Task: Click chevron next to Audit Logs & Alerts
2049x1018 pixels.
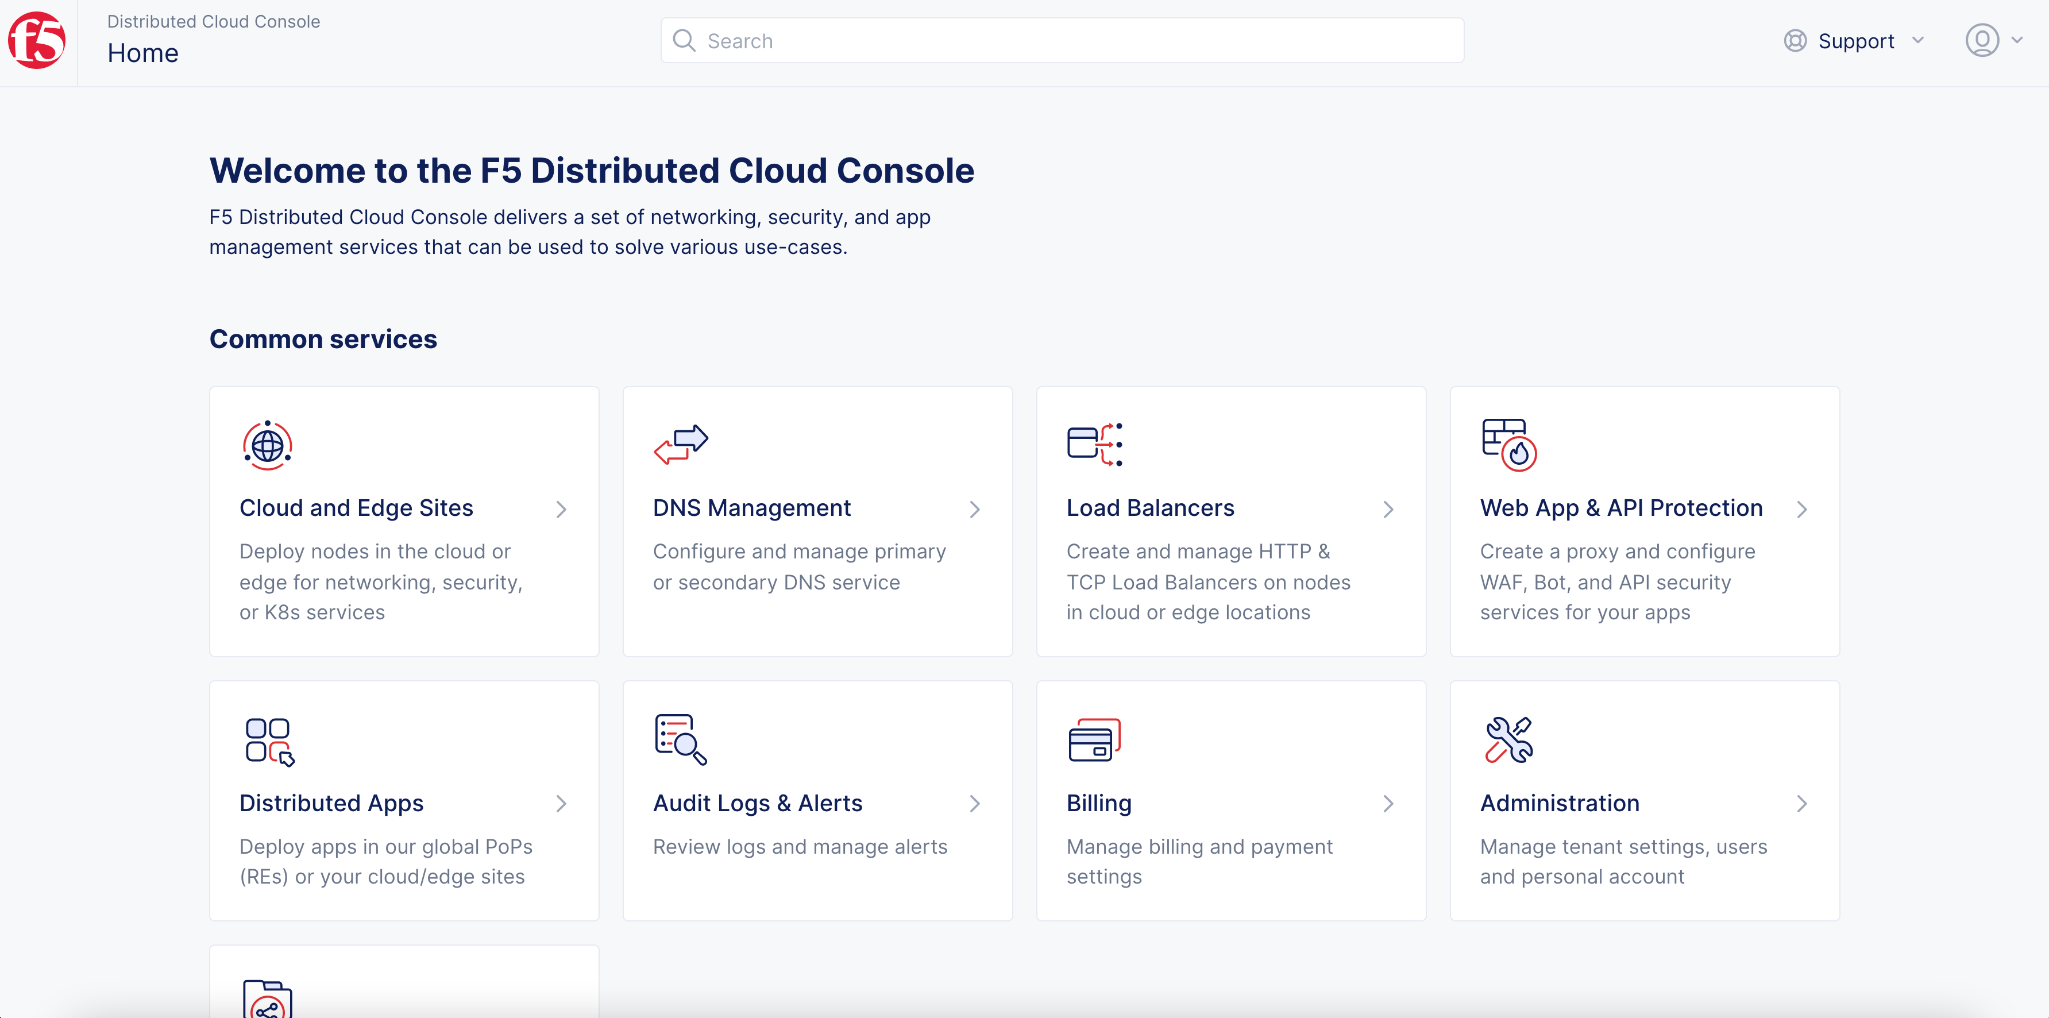Action: [x=975, y=804]
